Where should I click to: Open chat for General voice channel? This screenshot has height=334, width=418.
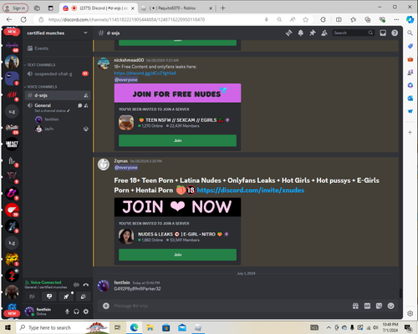[80, 105]
